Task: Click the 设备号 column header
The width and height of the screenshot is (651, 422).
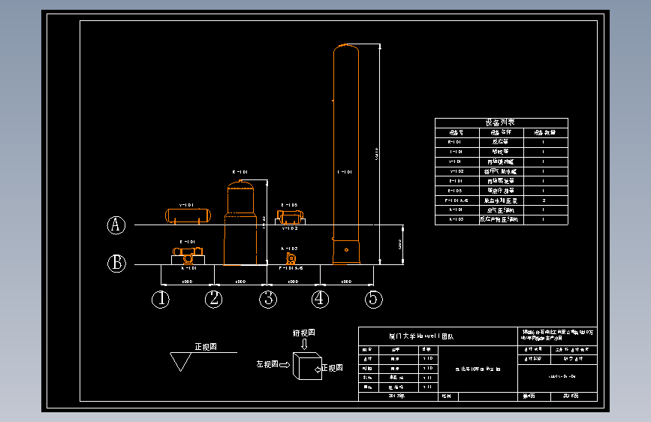Action: (457, 132)
